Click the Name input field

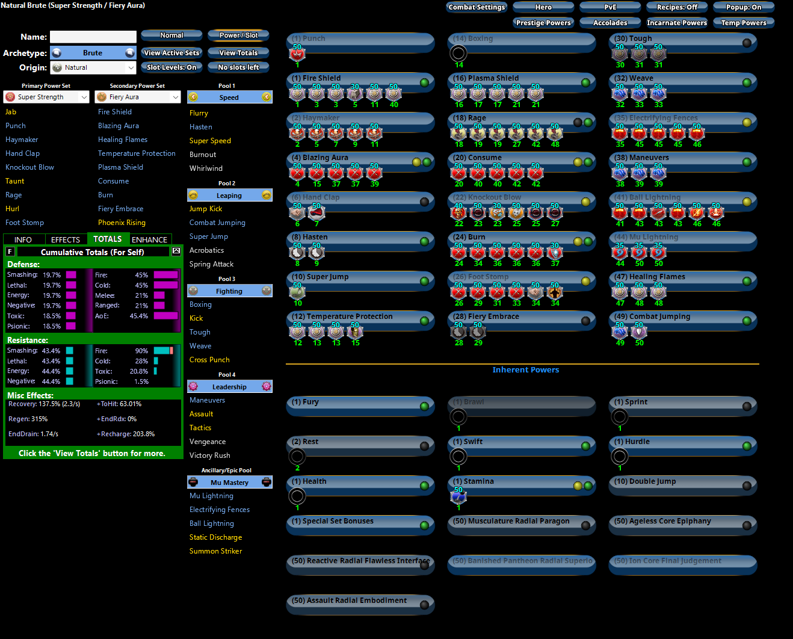[x=93, y=37]
